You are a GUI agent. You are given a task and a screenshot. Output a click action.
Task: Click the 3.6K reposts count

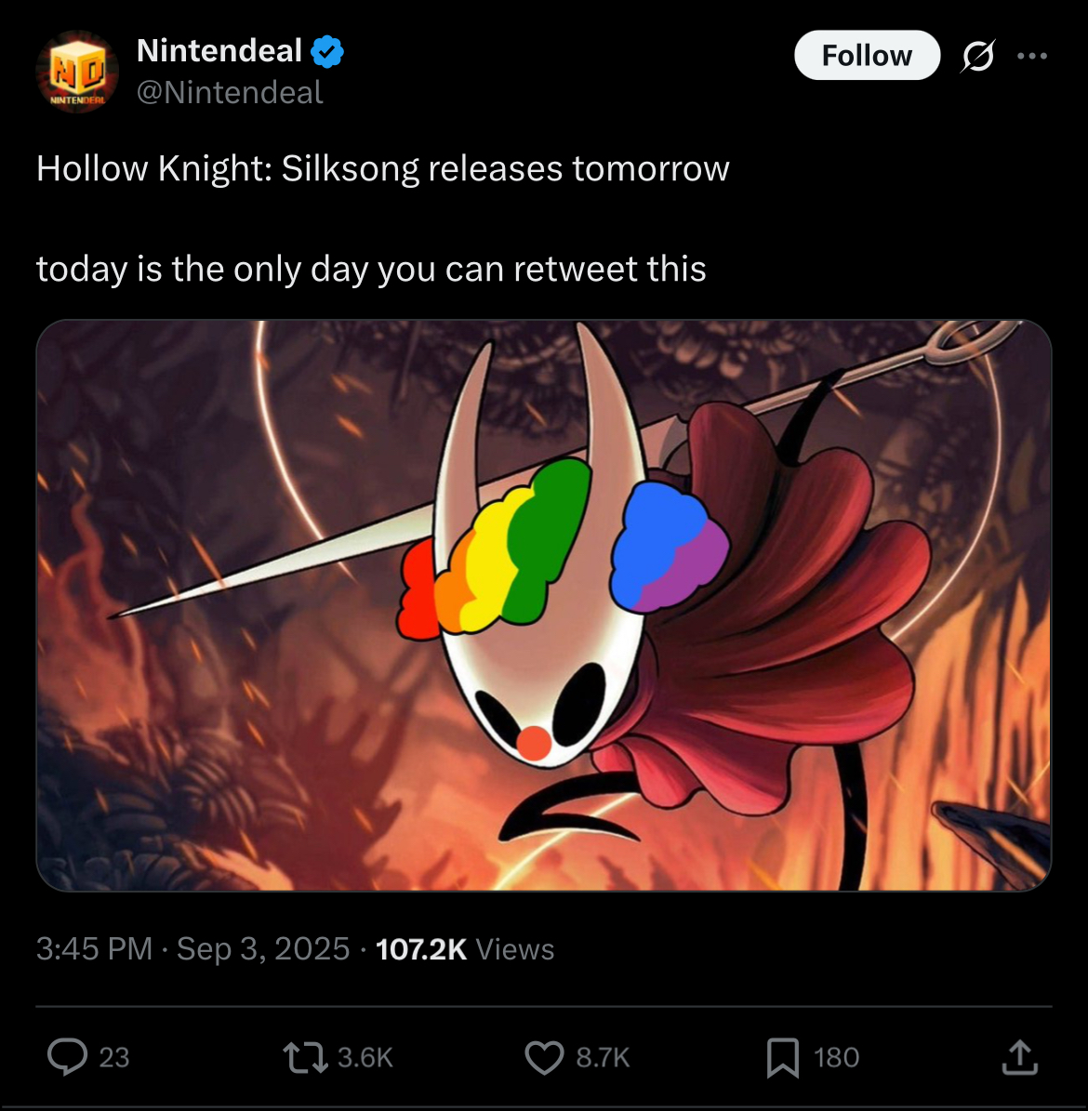(x=365, y=1057)
